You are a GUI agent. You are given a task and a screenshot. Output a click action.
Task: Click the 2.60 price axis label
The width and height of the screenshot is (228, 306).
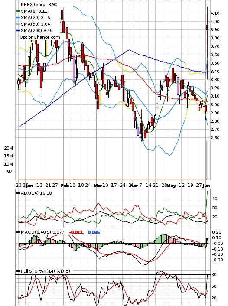point(215,137)
